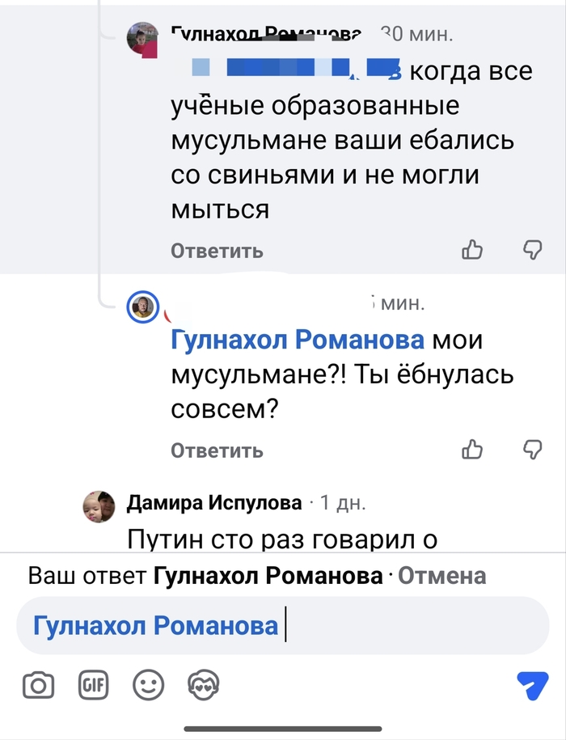Tap the top commenter's profile avatar
This screenshot has width=566, height=740.
(x=144, y=37)
